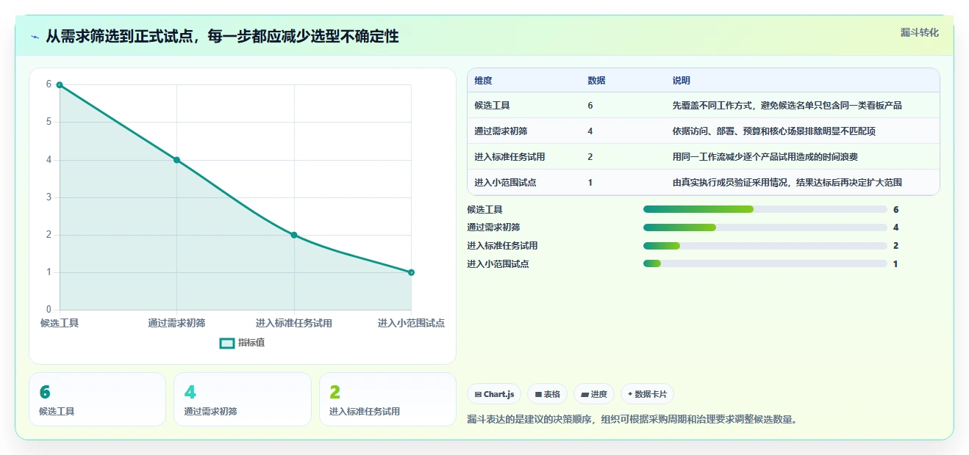
Task: Click the description starting 先覆盖不同工作方式
Action: click(787, 106)
